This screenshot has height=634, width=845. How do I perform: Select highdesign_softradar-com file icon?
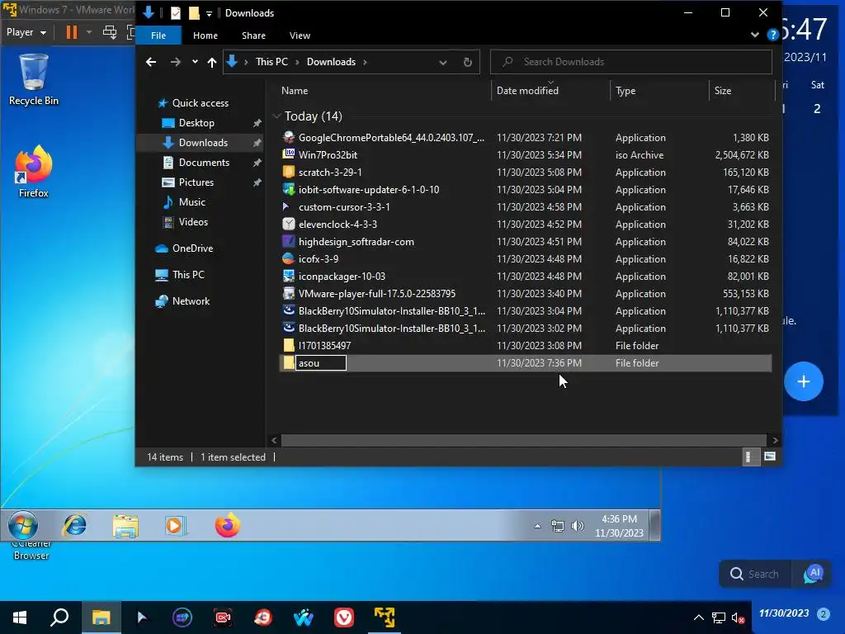pyautogui.click(x=289, y=242)
